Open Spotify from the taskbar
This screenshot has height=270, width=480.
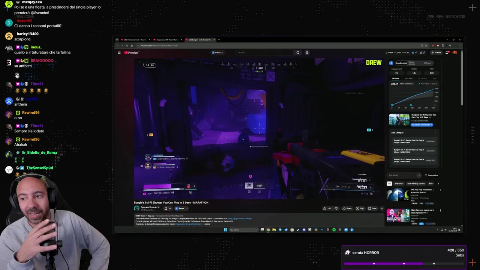tap(334, 230)
